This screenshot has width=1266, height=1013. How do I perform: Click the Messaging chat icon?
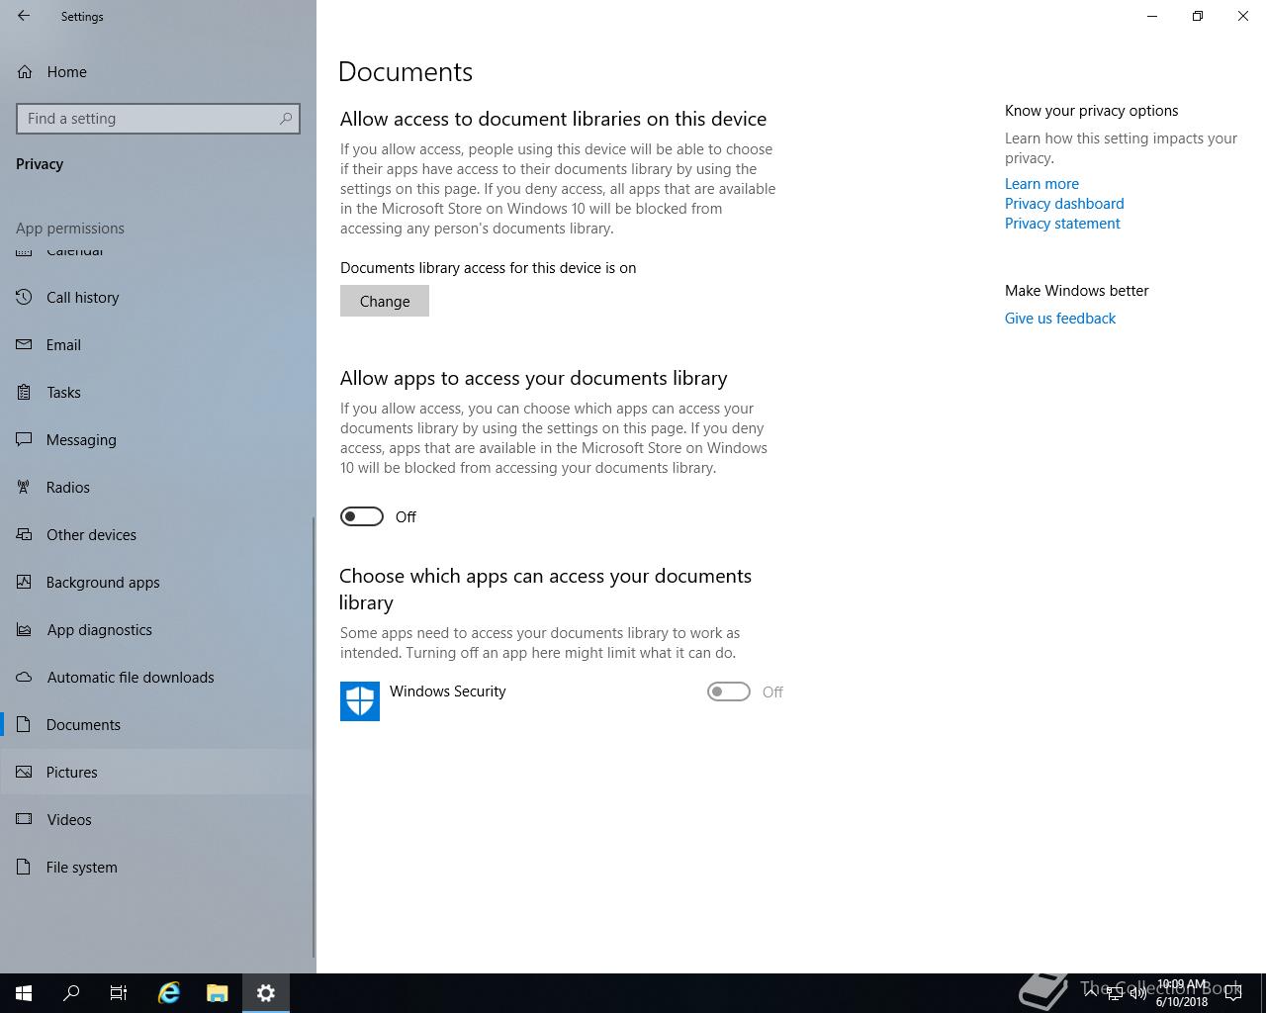(25, 439)
